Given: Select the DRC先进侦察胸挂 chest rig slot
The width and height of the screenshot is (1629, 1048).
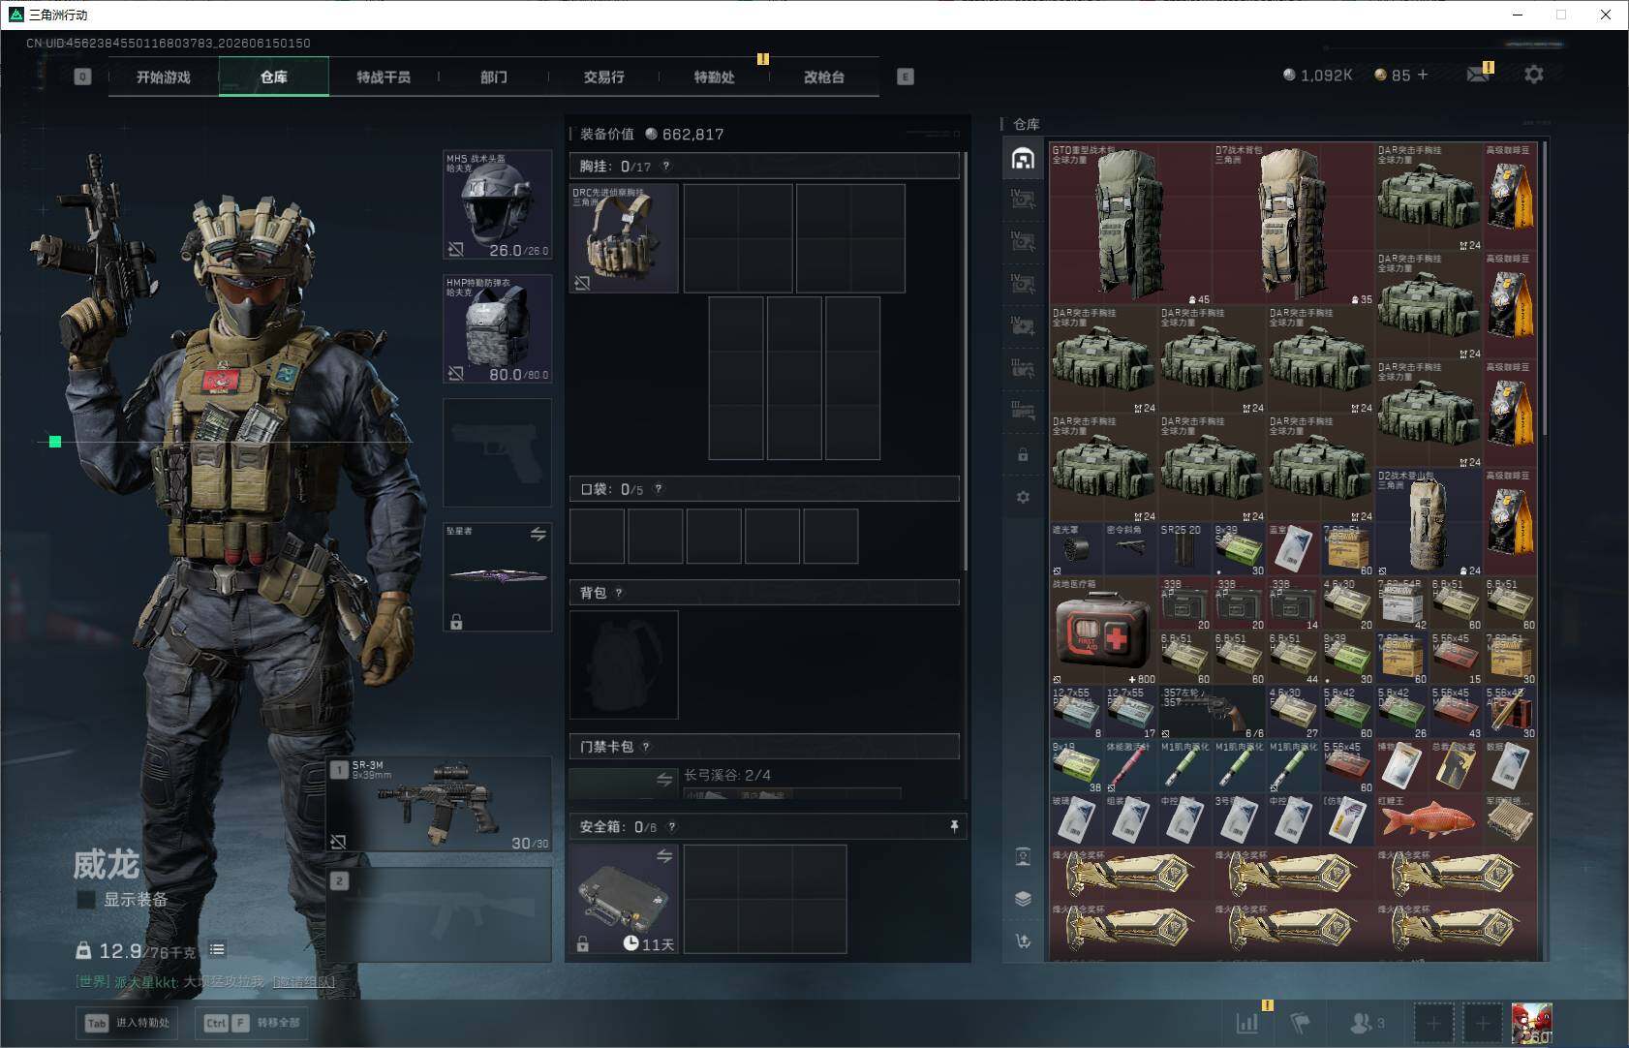Looking at the screenshot, I should (624, 238).
